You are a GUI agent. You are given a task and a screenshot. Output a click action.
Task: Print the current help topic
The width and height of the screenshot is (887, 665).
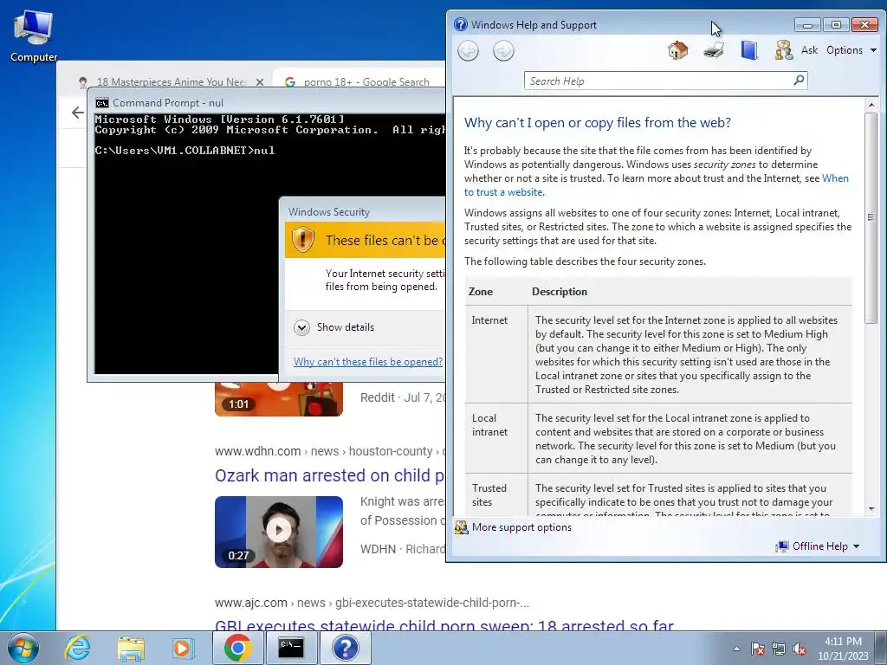click(x=714, y=50)
